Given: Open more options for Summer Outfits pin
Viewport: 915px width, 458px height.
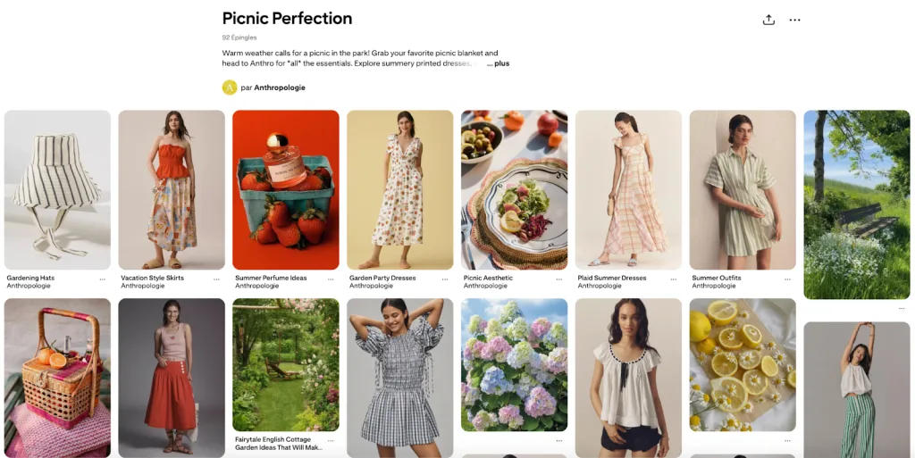Looking at the screenshot, I should tap(788, 279).
